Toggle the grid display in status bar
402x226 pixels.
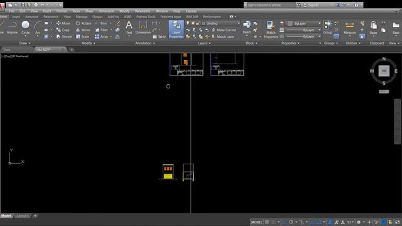[x=267, y=222]
